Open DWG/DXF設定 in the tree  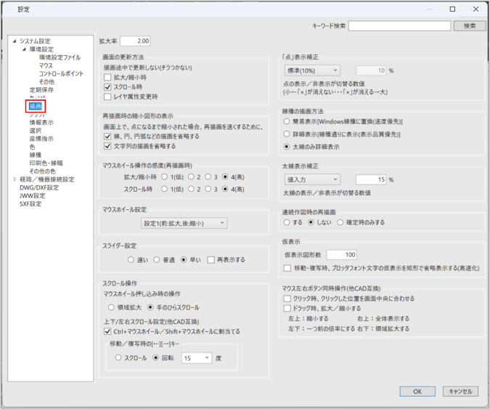pos(39,187)
